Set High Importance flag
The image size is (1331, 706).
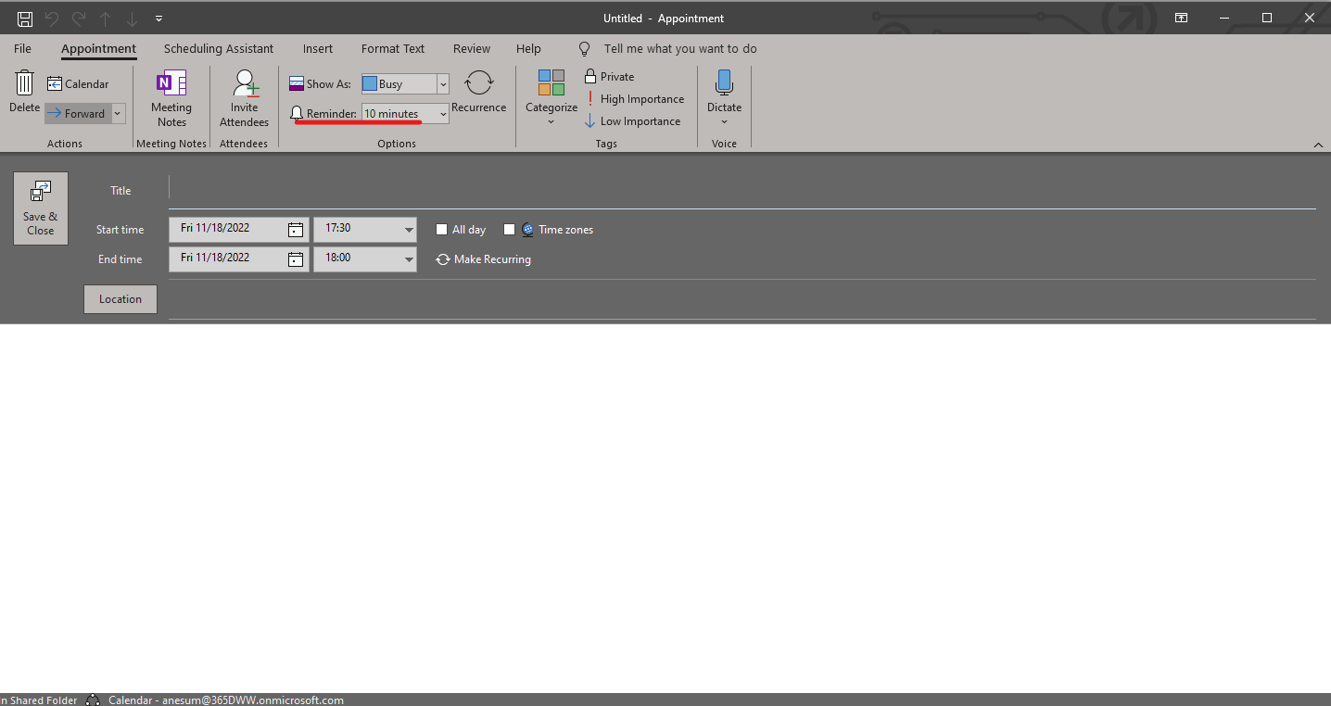point(635,99)
